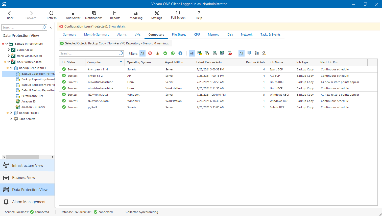Toggle the All filter before the Server icon

(241, 53)
